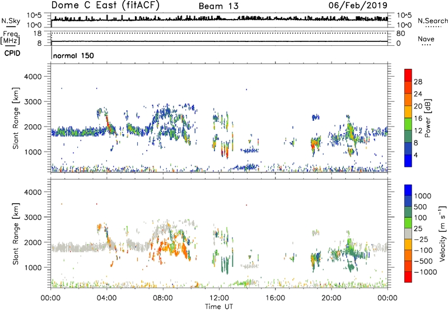Click the right '10^0' noise axis label

coord(404,25)
